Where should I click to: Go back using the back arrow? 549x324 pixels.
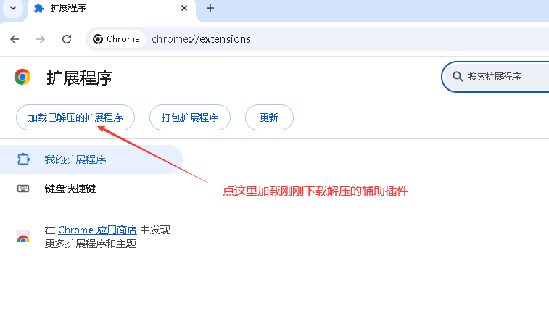click(x=15, y=39)
